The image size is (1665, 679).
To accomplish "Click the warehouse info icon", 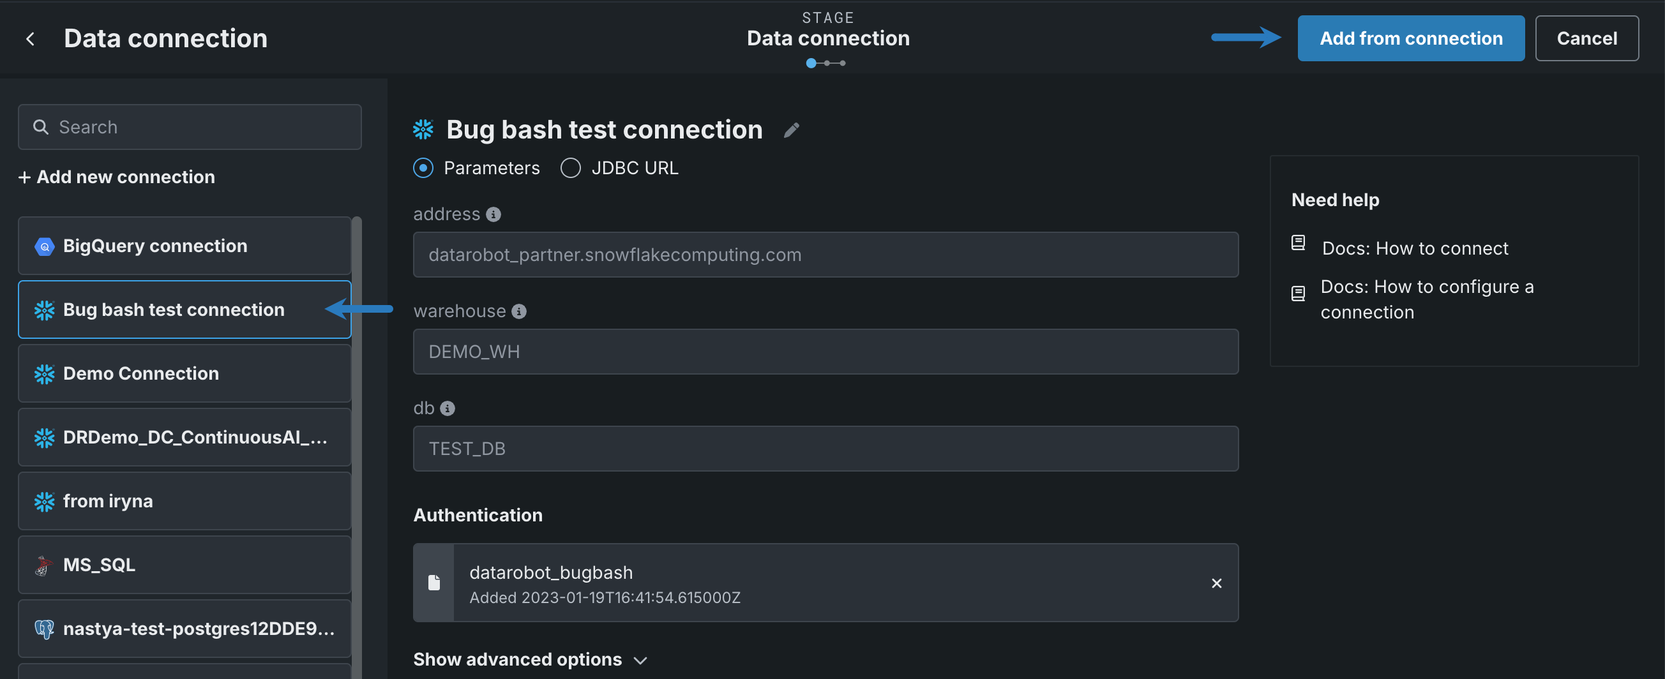I will [518, 311].
